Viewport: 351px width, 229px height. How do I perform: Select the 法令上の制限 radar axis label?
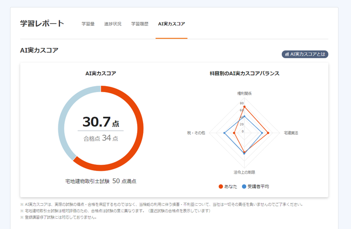[244, 172]
